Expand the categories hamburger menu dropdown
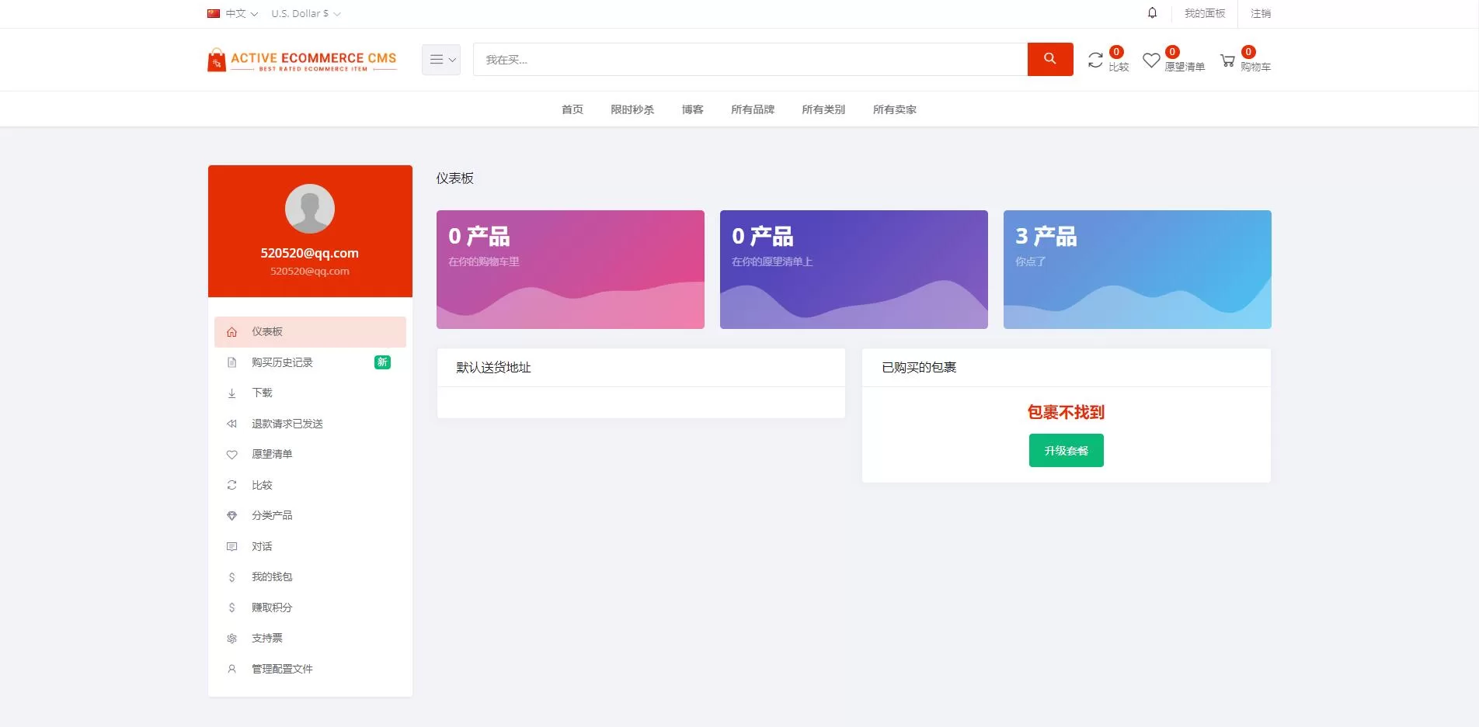1479x727 pixels. pyautogui.click(x=441, y=60)
